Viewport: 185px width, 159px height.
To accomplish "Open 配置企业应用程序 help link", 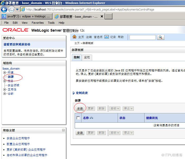I will click(x=18, y=144).
